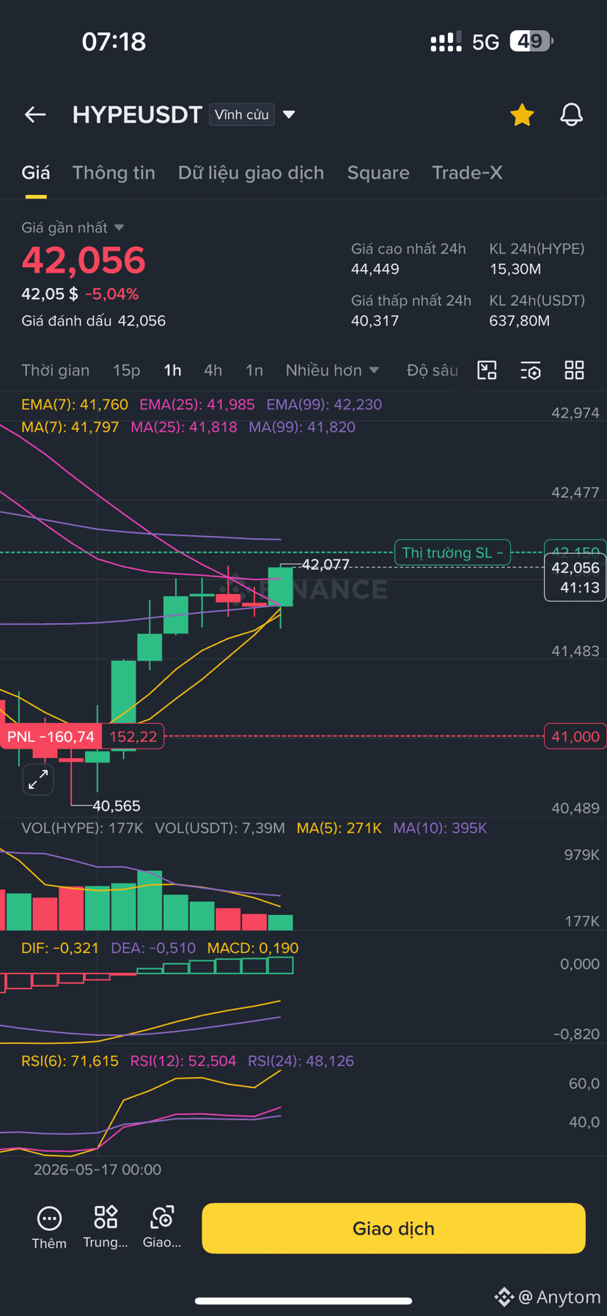Tap the EMA(25): 41,985 indicator label

pyautogui.click(x=197, y=405)
